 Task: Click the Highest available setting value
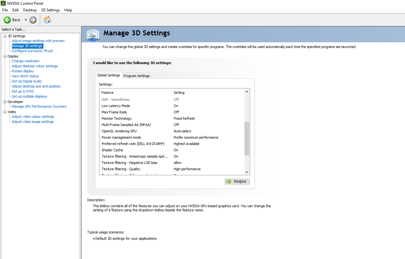point(186,144)
